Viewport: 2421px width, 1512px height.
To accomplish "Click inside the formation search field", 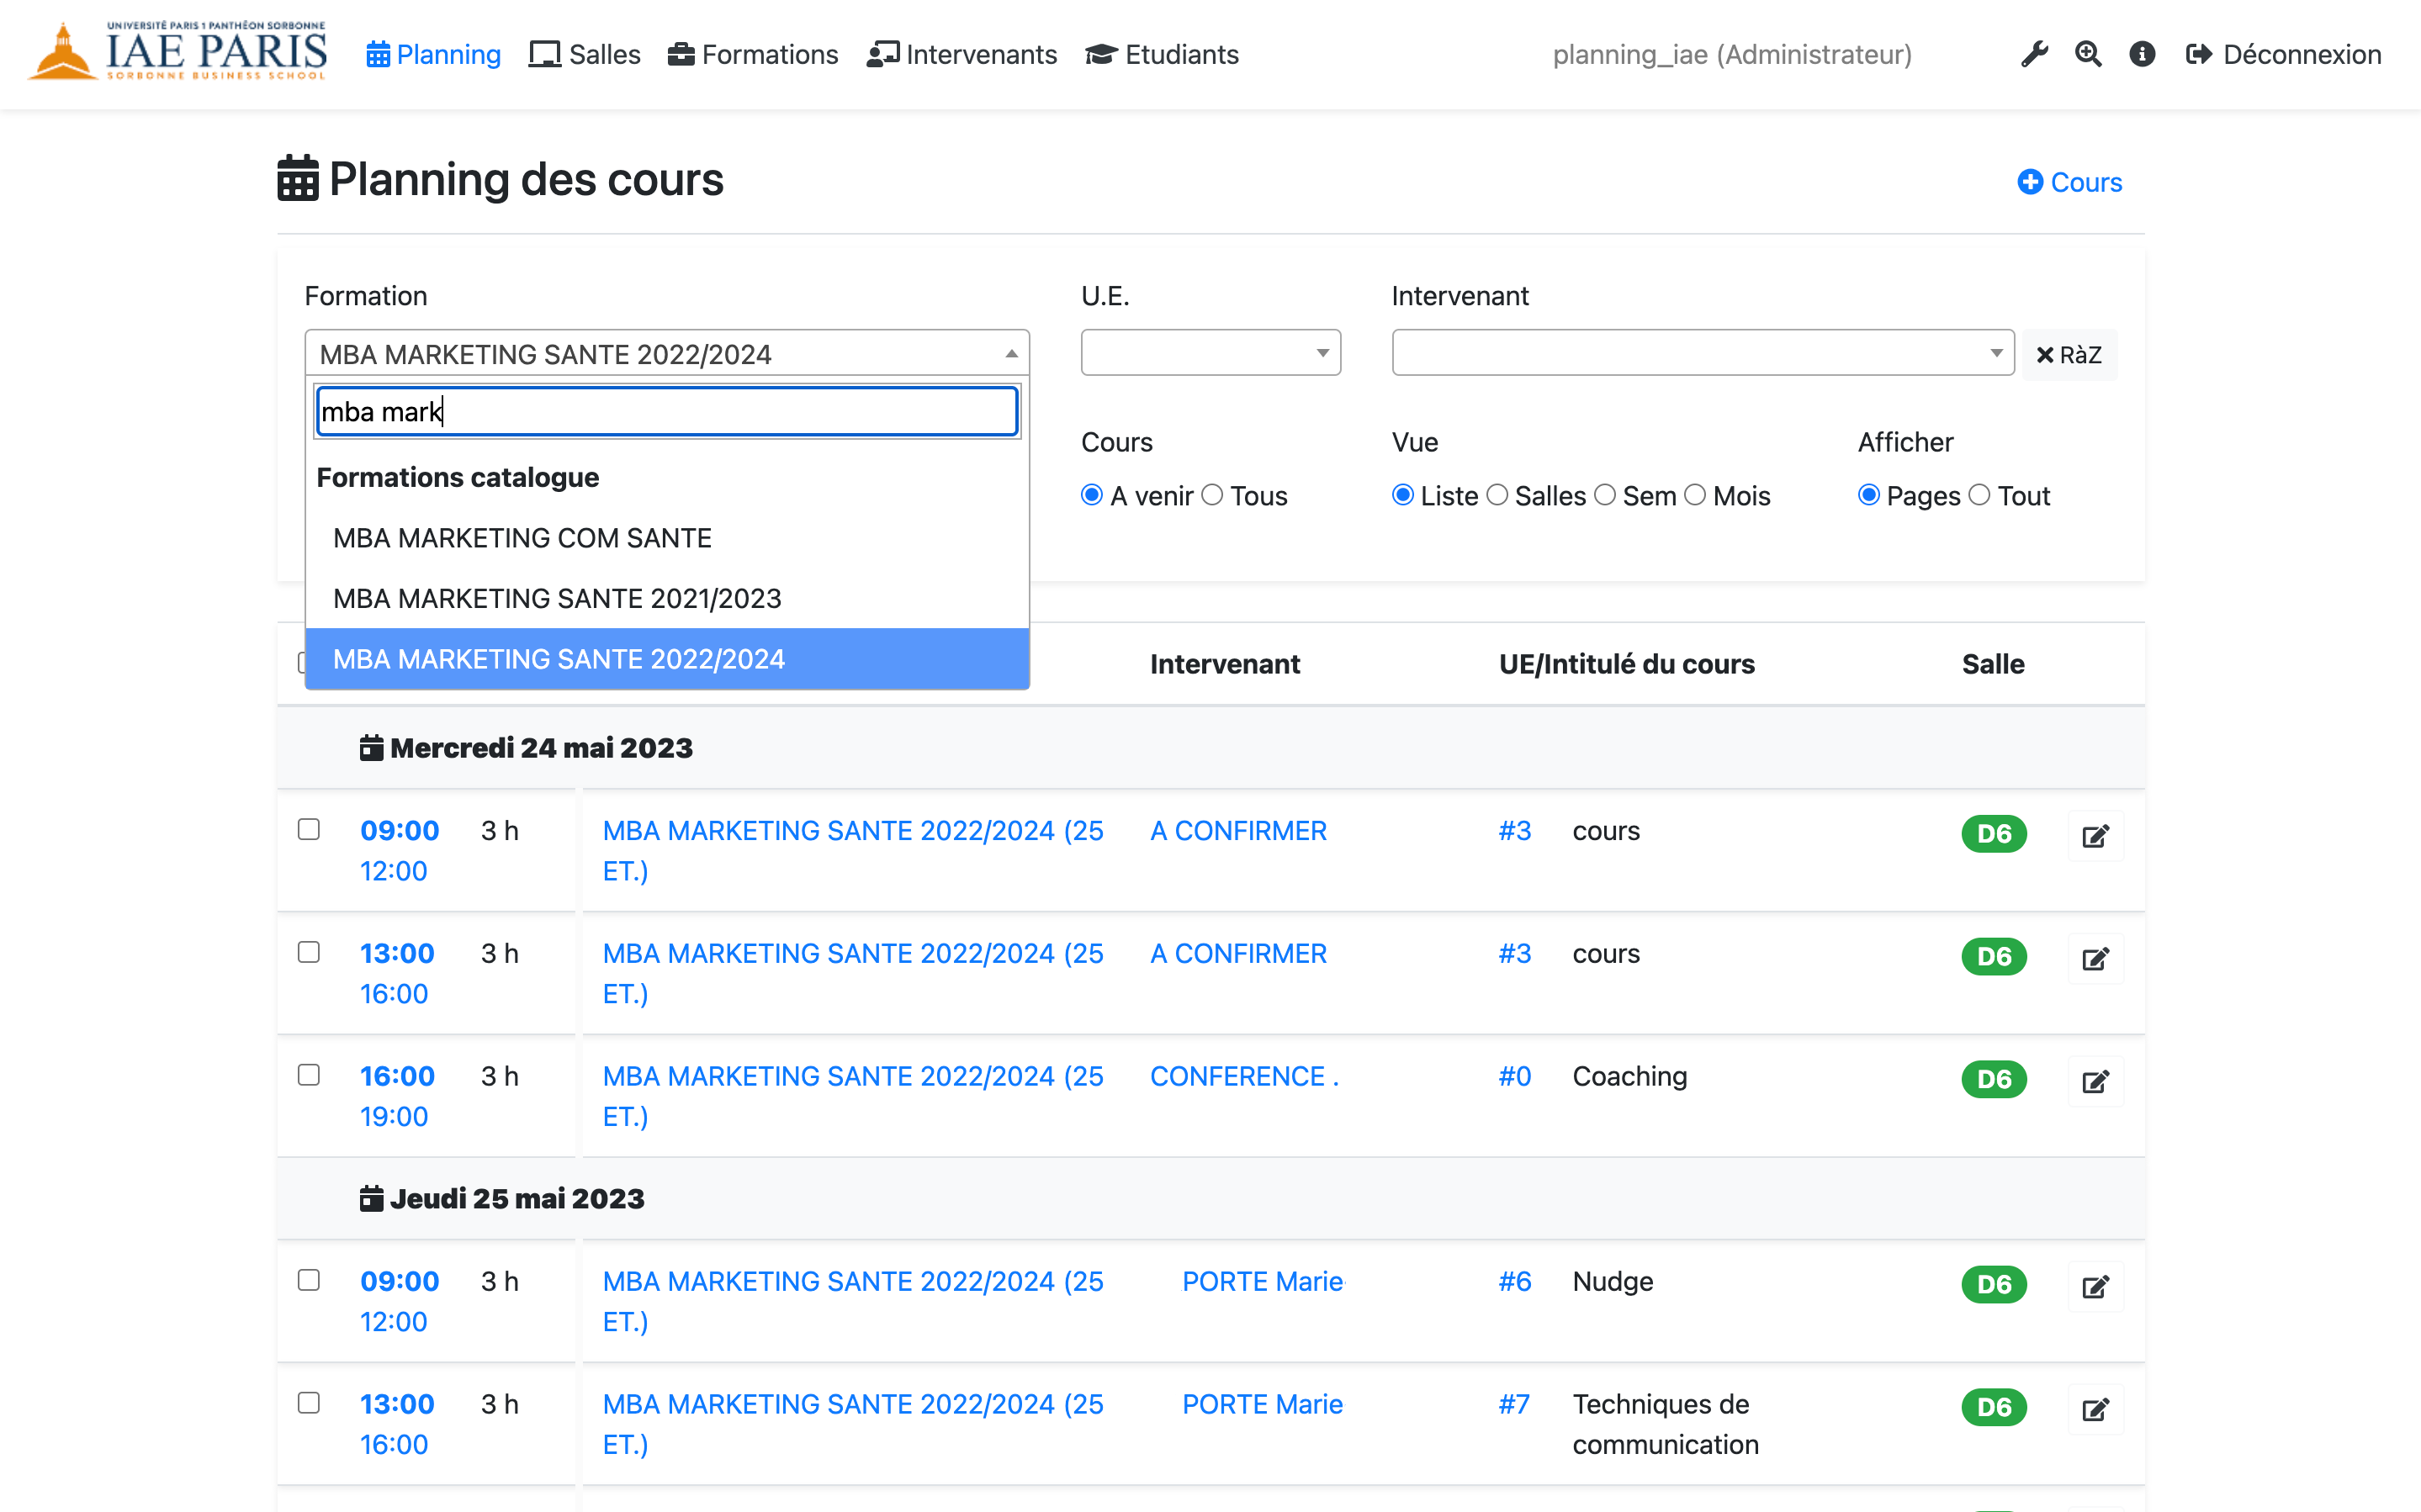I will (667, 411).
